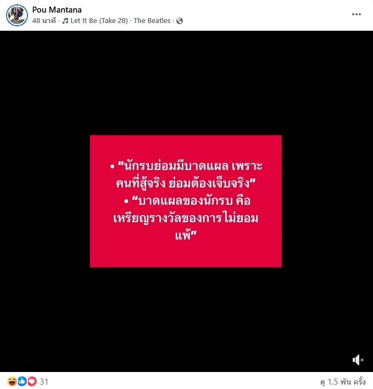Open the Pou Mantana profile name link
373x389 pixels.
pos(57,10)
